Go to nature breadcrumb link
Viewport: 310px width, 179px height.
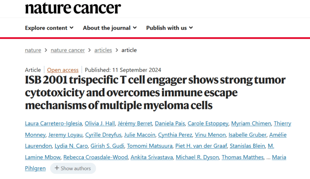pos(33,50)
